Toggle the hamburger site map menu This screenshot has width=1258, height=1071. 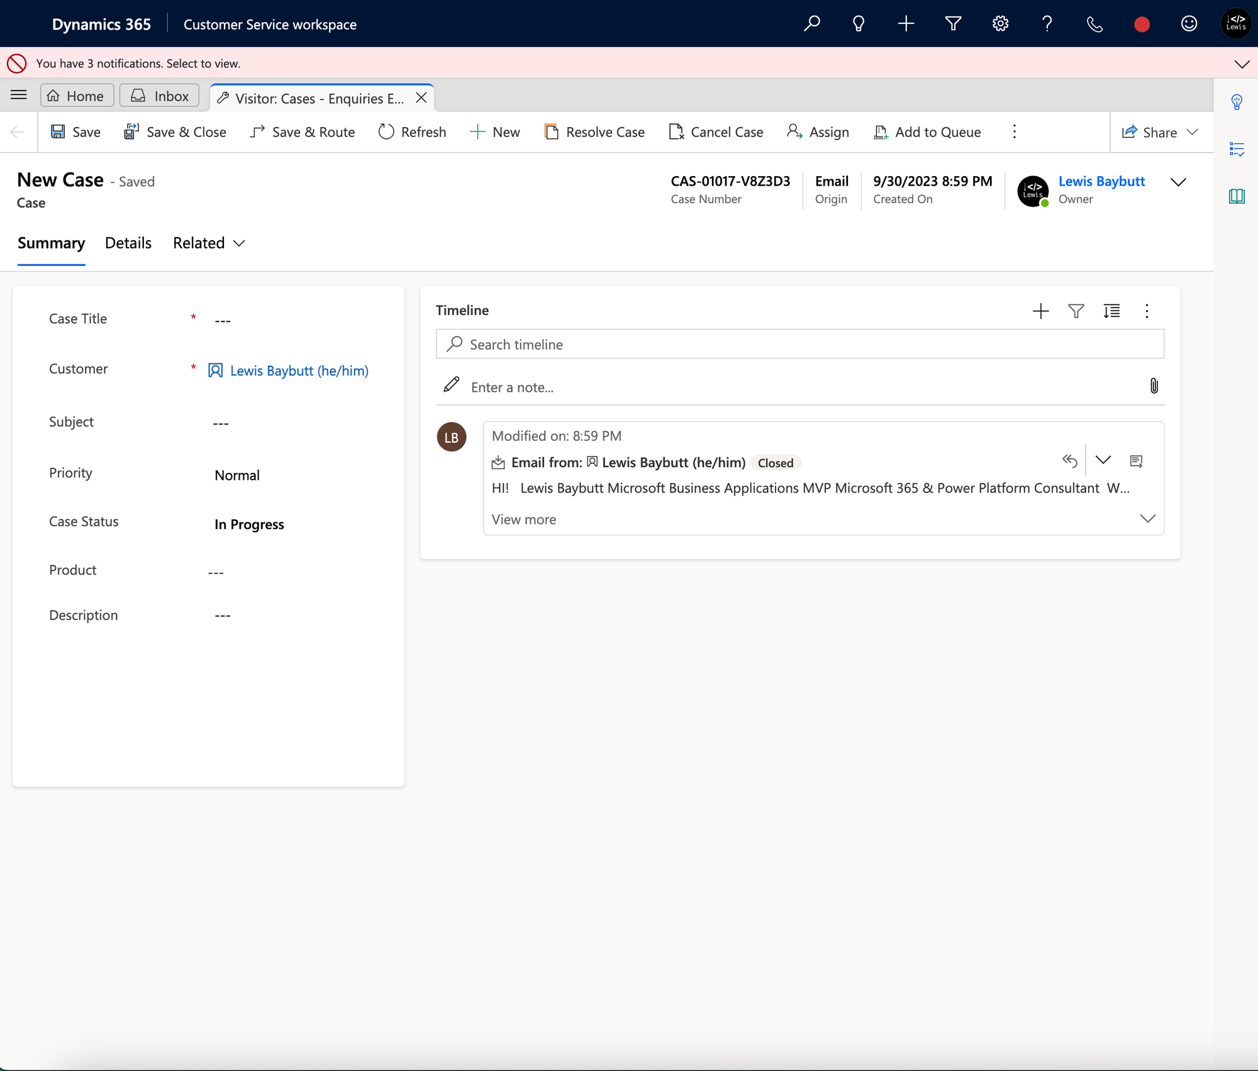coord(19,95)
